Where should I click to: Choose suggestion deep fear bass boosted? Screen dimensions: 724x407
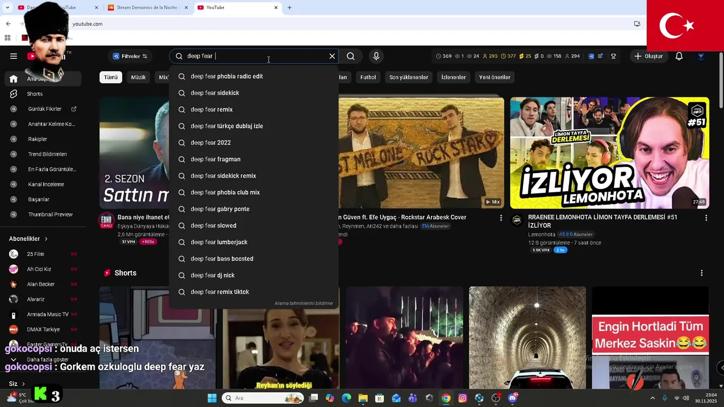[253, 259]
